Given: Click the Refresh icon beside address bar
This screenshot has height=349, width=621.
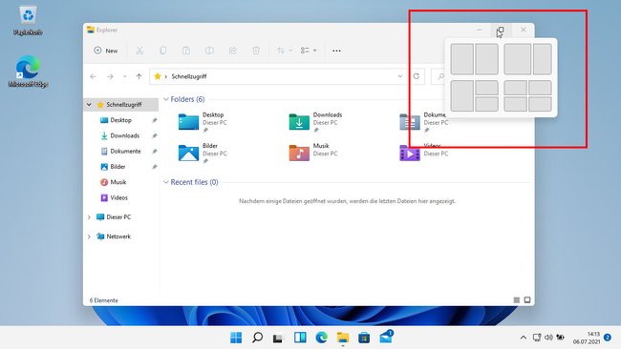Looking at the screenshot, I should pos(417,76).
